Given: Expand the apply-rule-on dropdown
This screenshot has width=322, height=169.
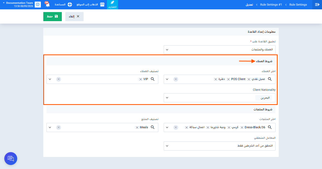Looking at the screenshot, I should coord(220,50).
